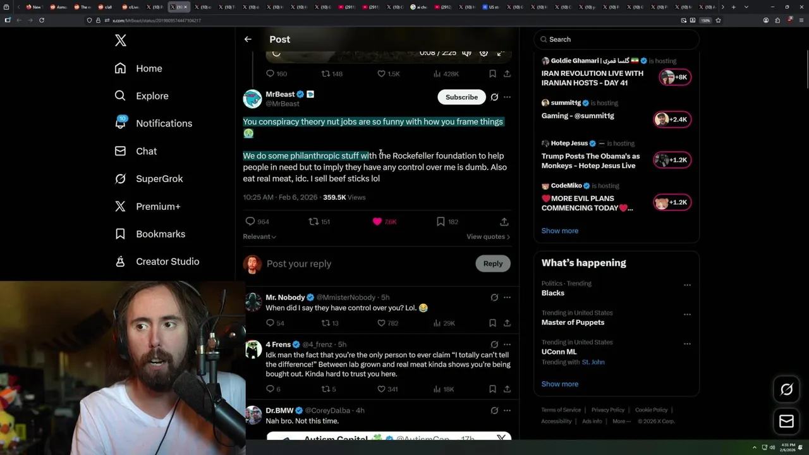The image size is (809, 455).
Task: Share Mr. Nobody reply
Action: [507, 323]
